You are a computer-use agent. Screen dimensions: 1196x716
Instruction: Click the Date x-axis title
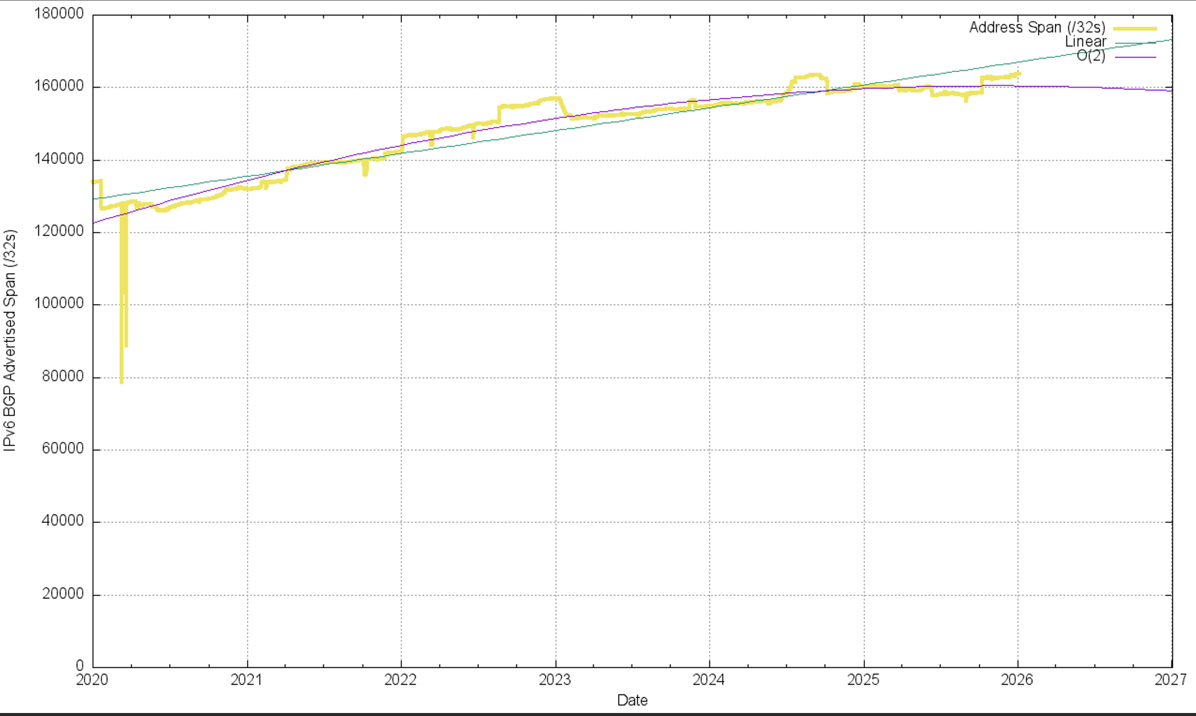tap(632, 700)
